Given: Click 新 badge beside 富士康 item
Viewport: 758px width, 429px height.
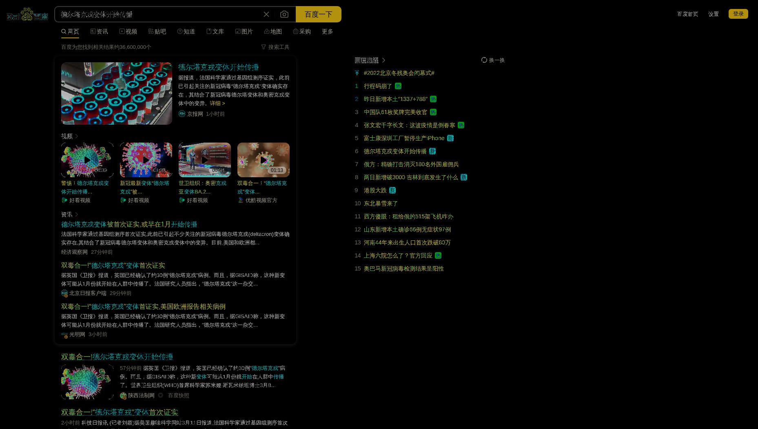Looking at the screenshot, I should 450,138.
